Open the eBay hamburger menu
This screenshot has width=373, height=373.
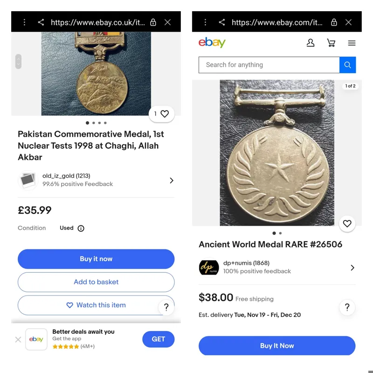[352, 43]
